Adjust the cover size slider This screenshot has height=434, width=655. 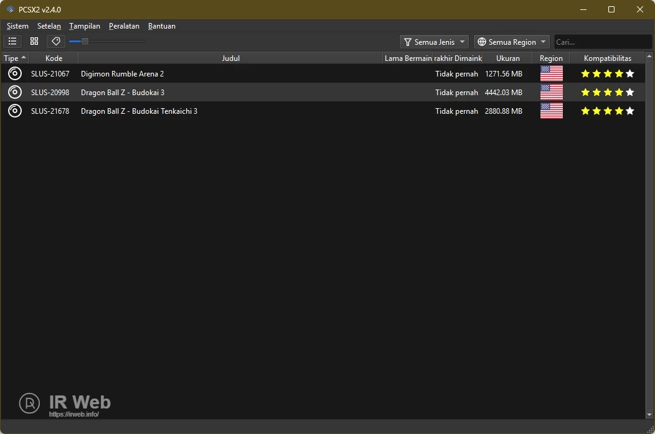(85, 41)
